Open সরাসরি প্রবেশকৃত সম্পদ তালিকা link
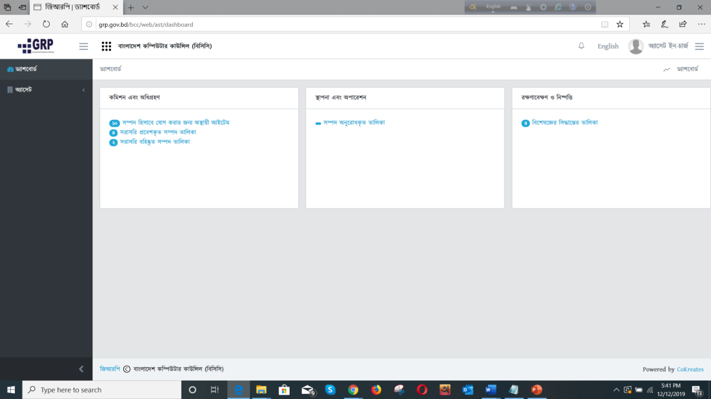 coord(158,132)
